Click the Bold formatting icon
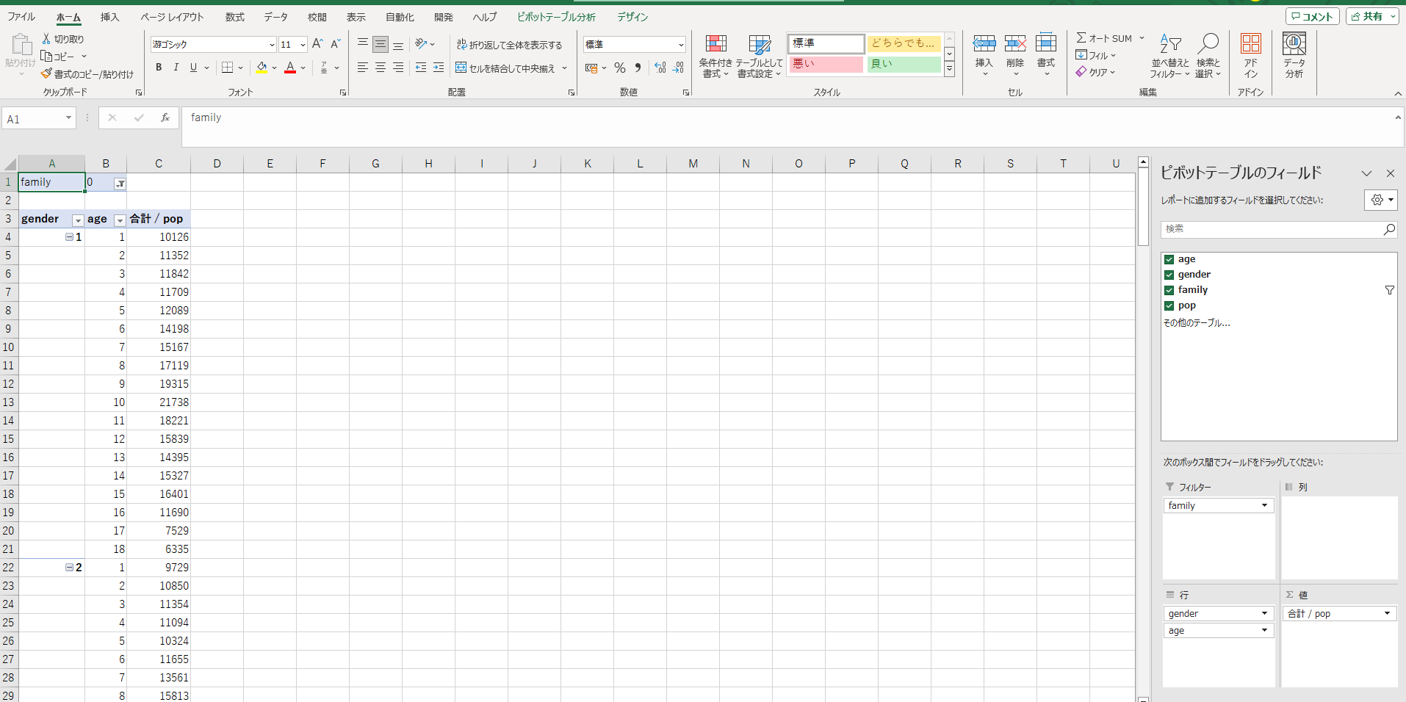This screenshot has height=702, width=1406. (159, 68)
